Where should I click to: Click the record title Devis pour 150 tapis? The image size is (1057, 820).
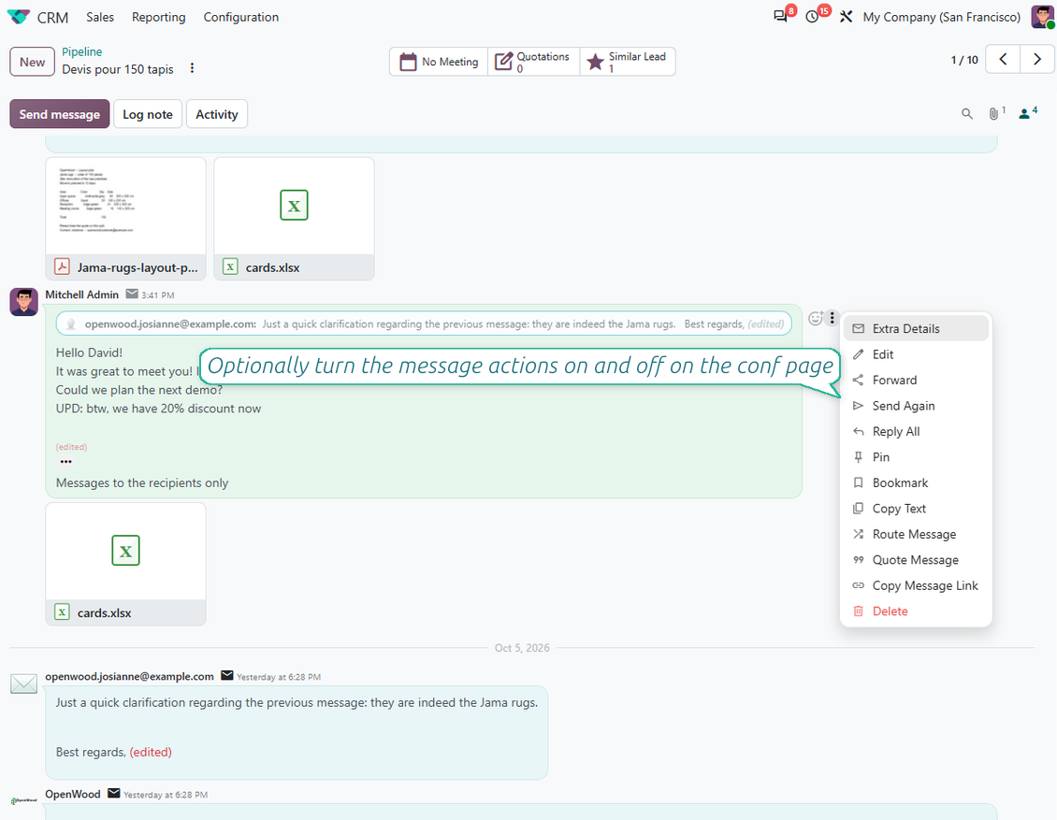[x=117, y=69]
